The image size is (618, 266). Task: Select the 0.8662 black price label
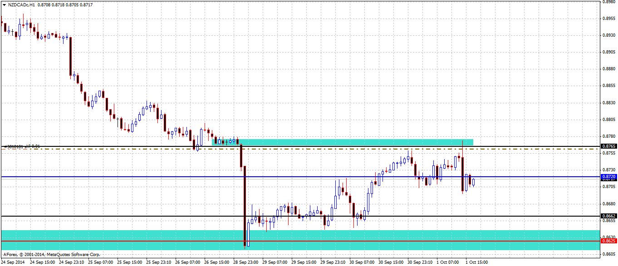(608, 216)
